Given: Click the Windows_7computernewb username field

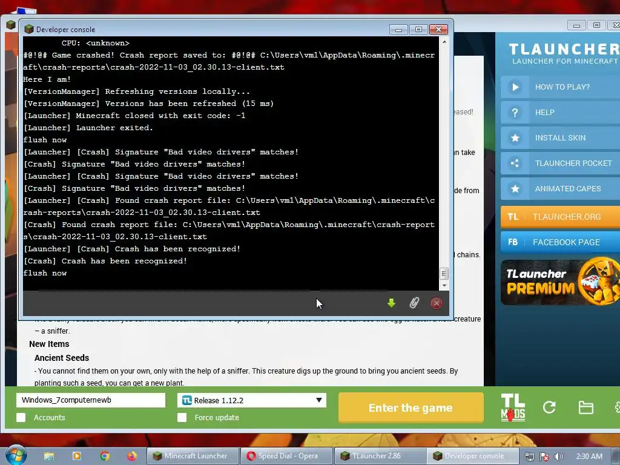Looking at the screenshot, I should pyautogui.click(x=91, y=400).
